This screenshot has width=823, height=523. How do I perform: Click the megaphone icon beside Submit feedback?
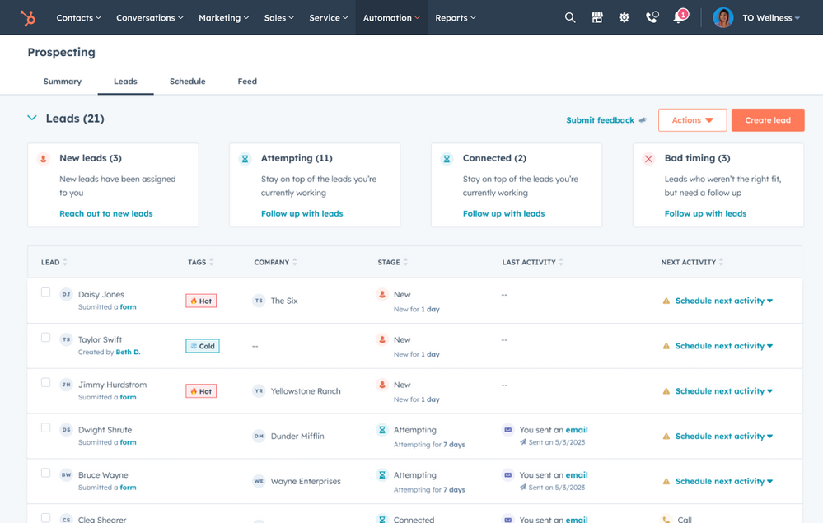coord(643,120)
